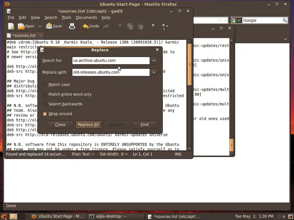Expand the Replace with history dropdown
This screenshot has height=220, width=294.
[154, 72]
